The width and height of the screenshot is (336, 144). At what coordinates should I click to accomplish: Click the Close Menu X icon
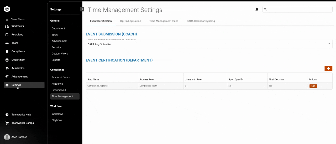coord(7,20)
